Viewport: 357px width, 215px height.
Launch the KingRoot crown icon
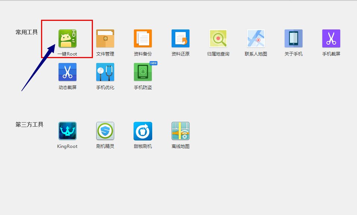[68, 131]
